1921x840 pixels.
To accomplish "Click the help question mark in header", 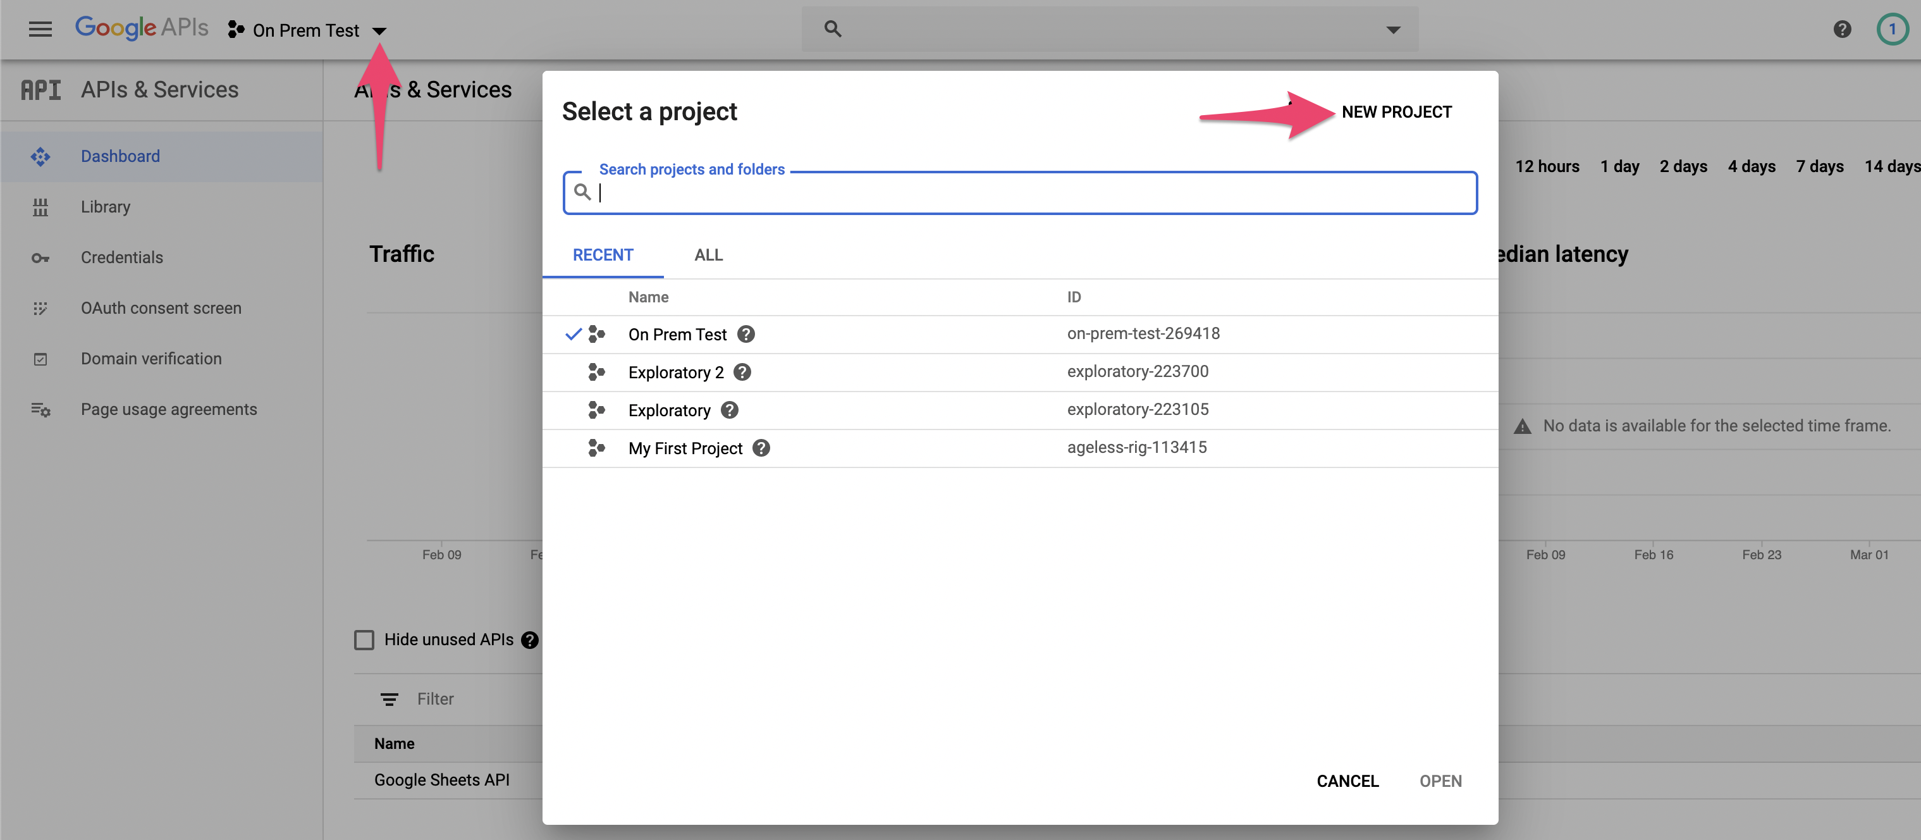I will click(1842, 29).
